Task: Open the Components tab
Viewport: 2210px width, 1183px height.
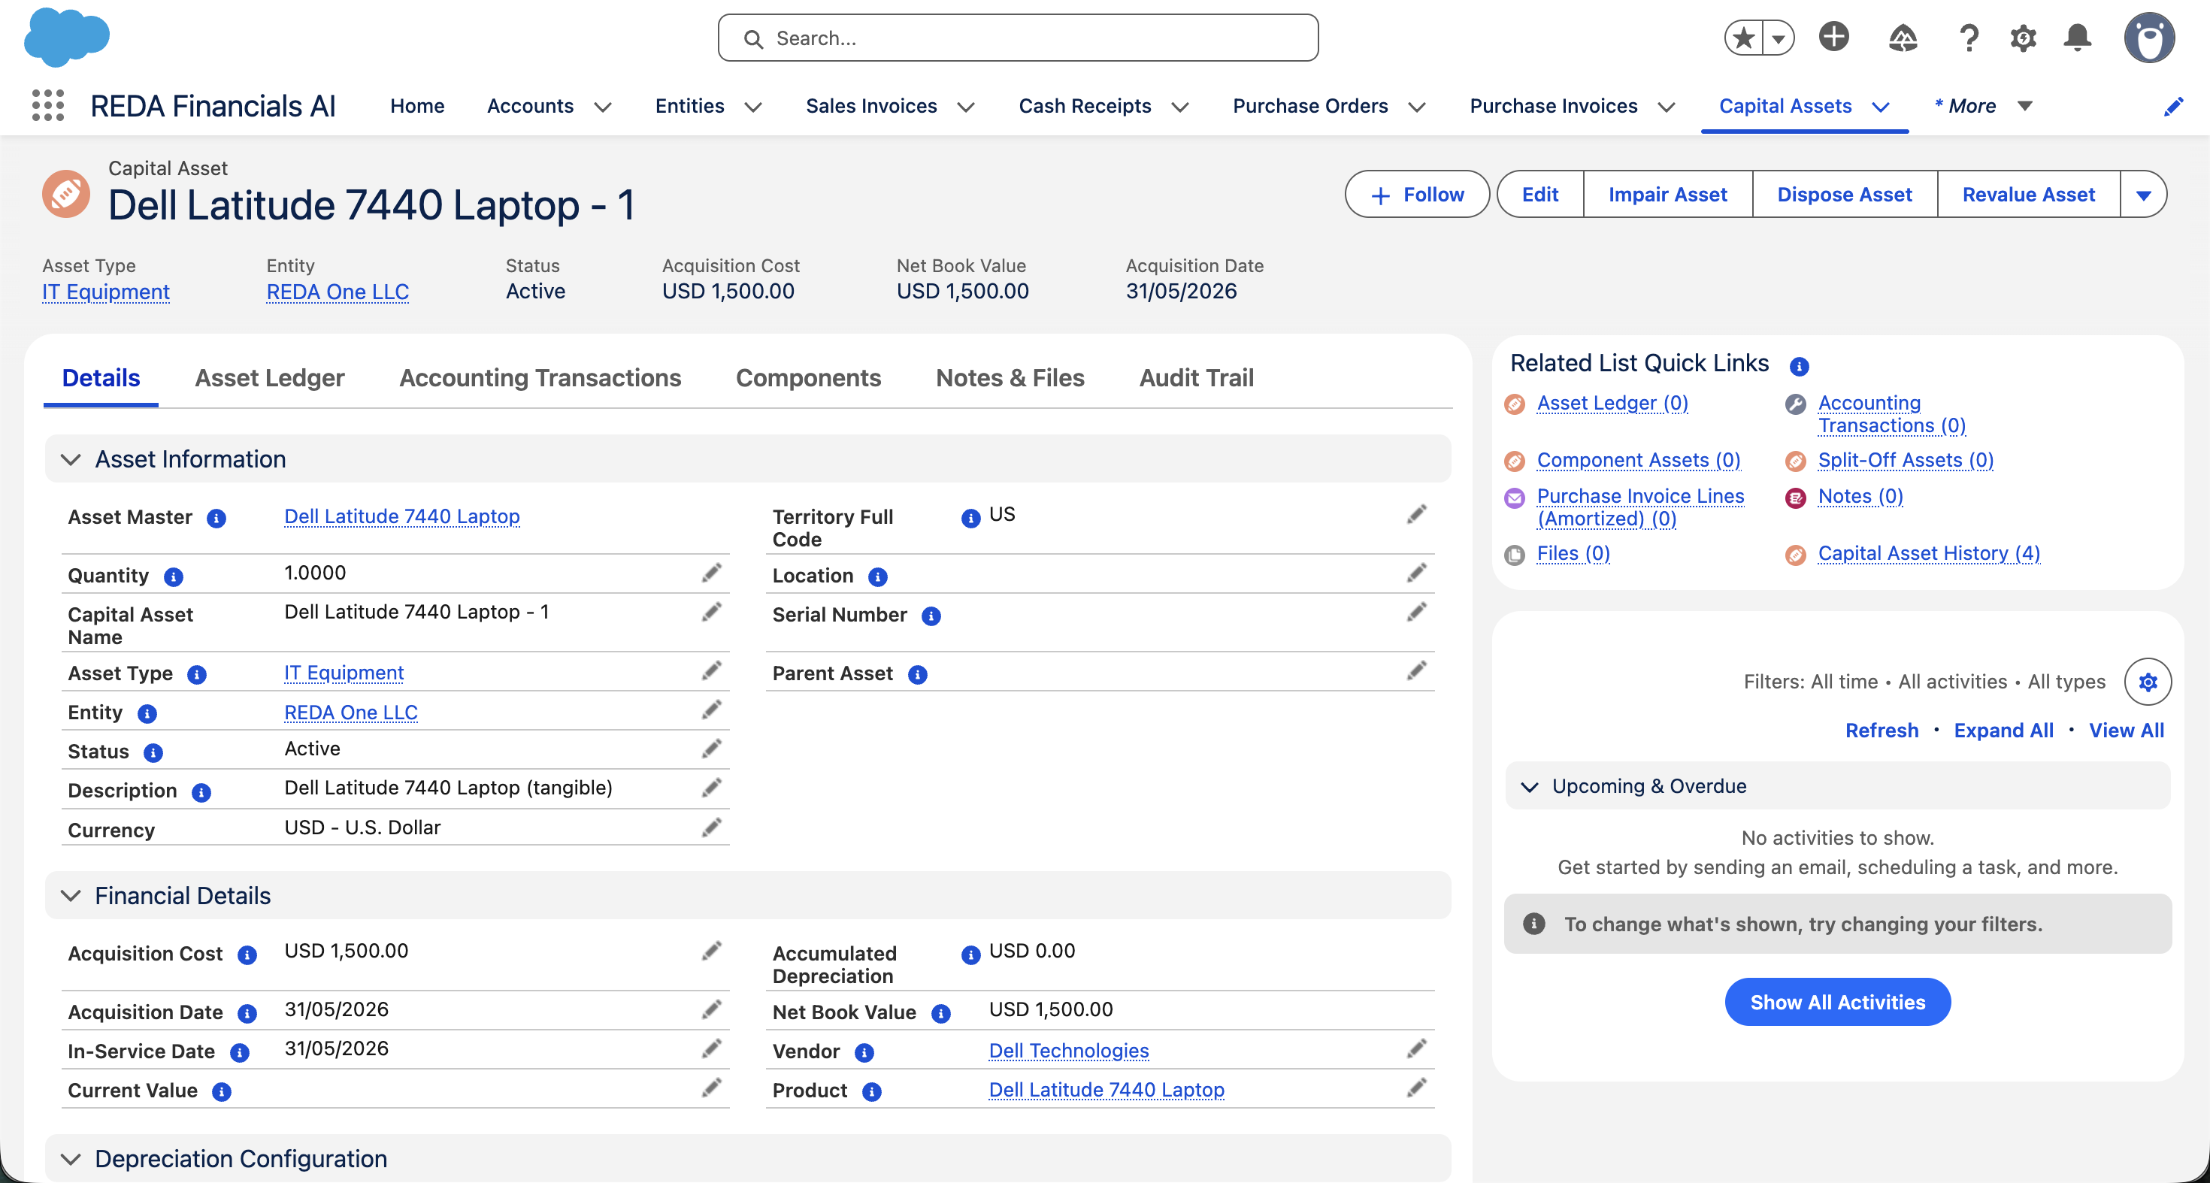Action: 808,377
